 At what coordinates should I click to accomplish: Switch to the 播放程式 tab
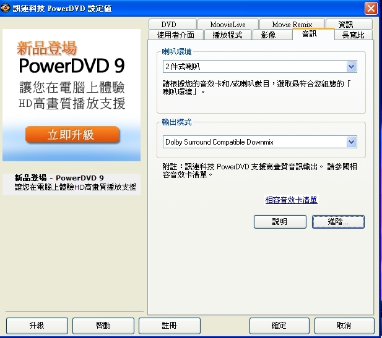pyautogui.click(x=228, y=35)
